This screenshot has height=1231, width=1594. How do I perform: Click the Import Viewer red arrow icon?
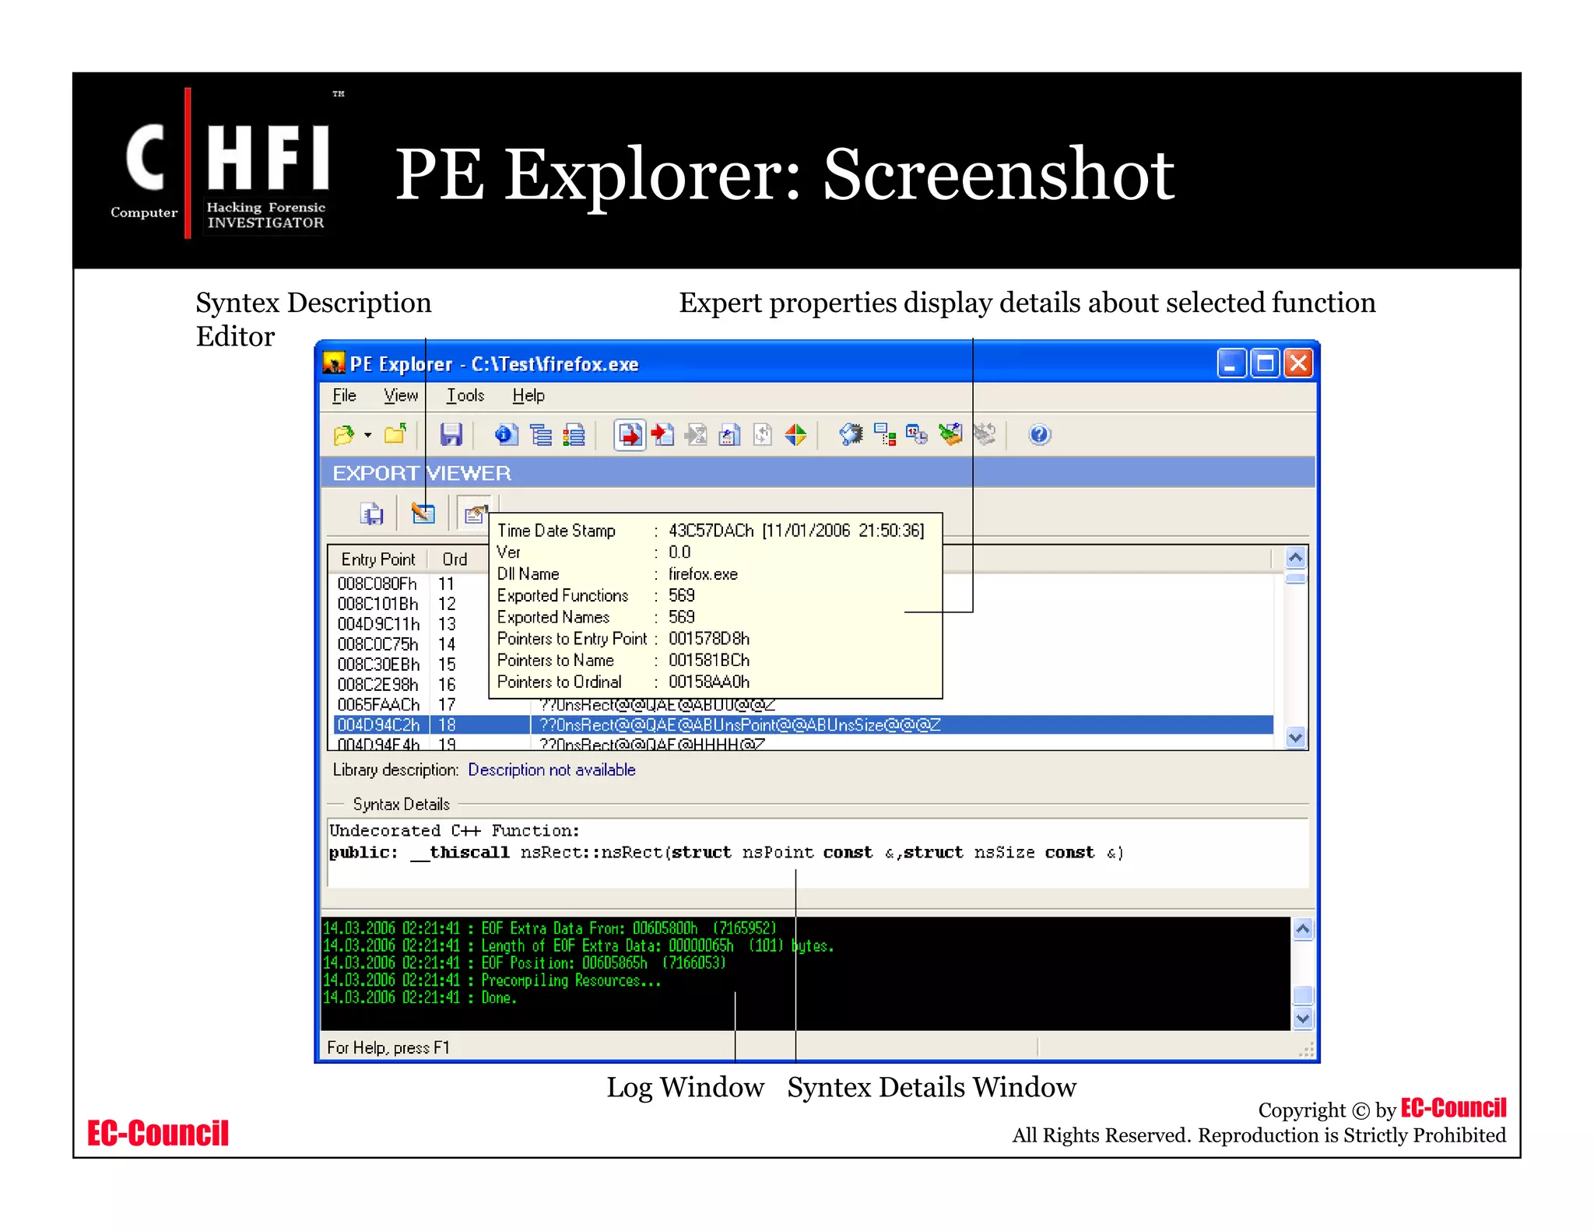[662, 435]
